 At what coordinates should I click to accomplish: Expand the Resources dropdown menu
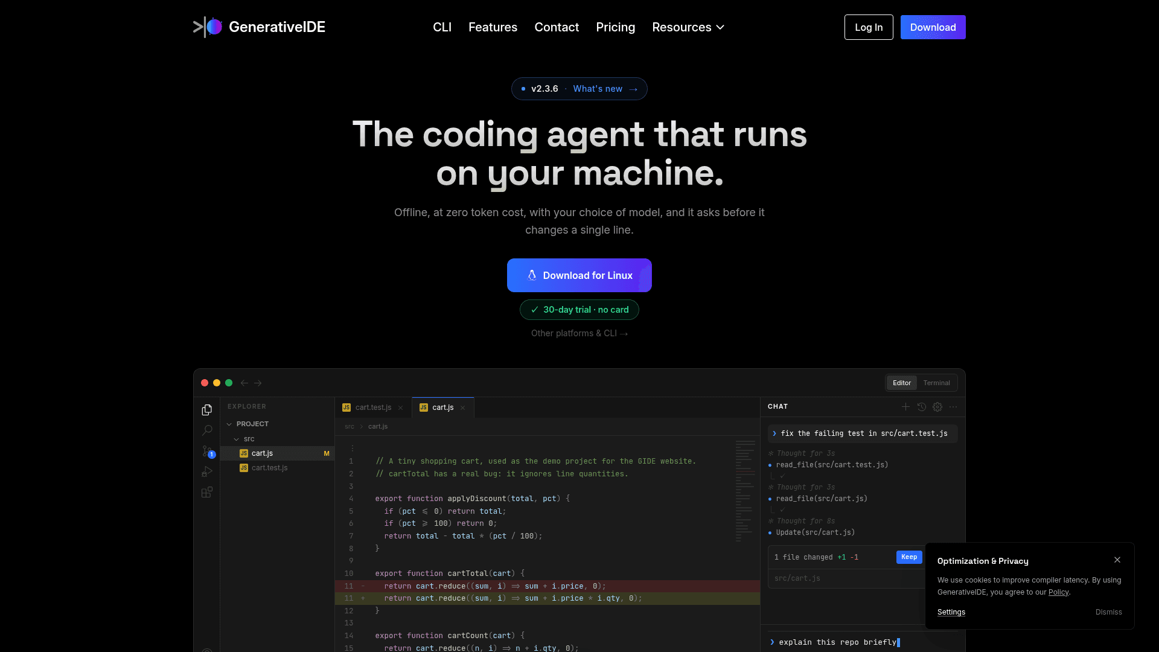click(688, 27)
